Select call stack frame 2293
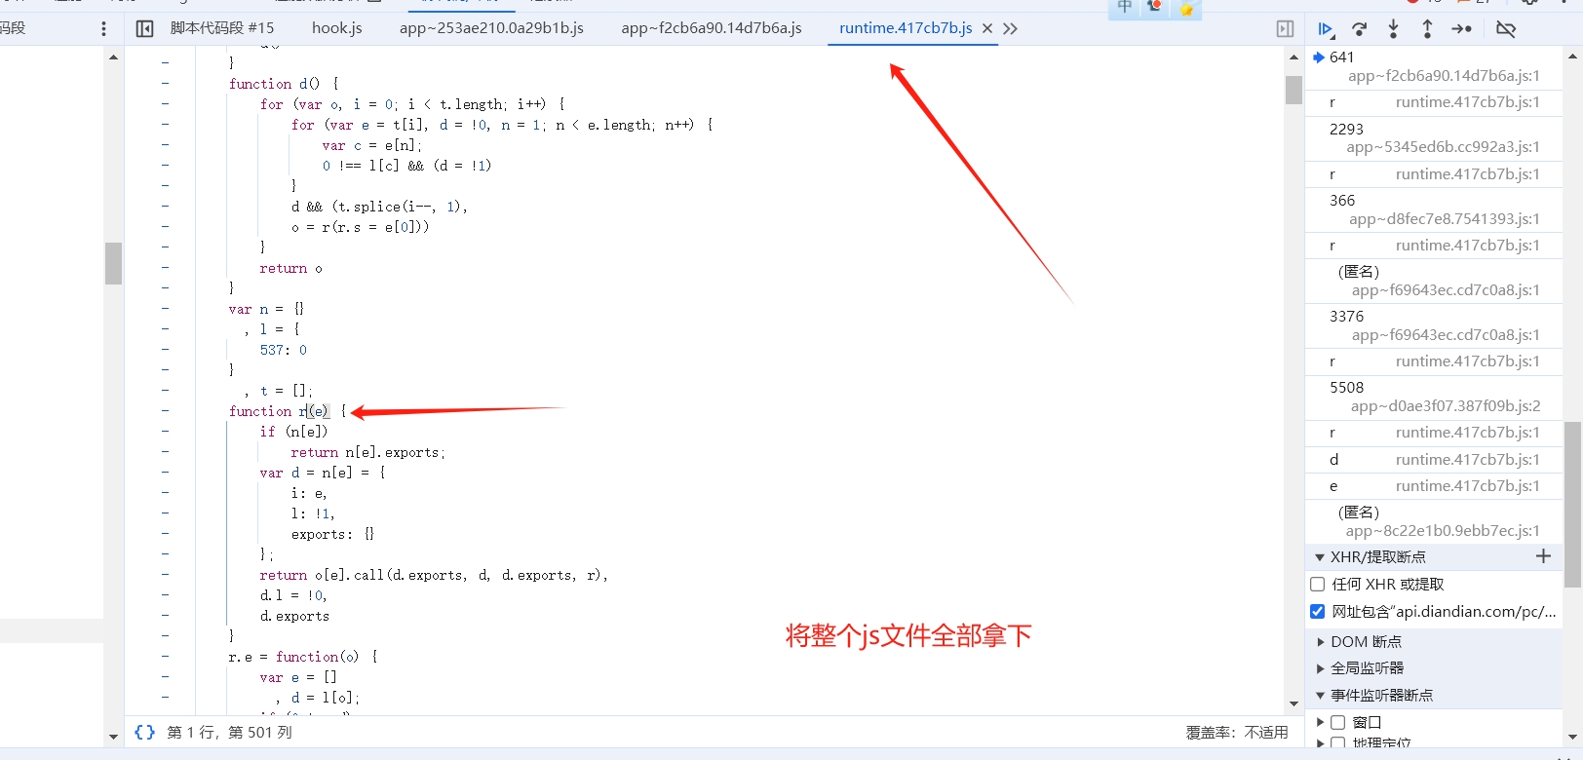 click(1434, 137)
